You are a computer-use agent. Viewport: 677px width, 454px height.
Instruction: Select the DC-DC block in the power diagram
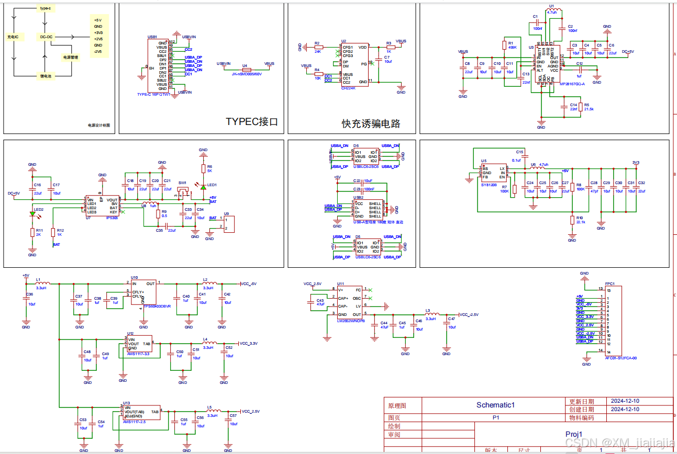pos(46,37)
